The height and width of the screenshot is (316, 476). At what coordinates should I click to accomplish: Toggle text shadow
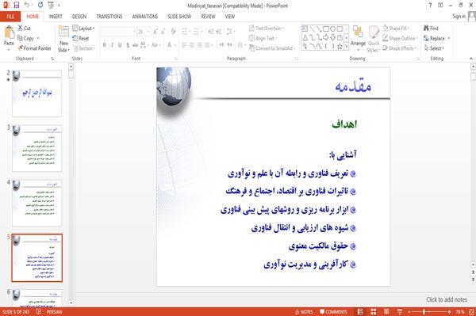[x=128, y=45]
